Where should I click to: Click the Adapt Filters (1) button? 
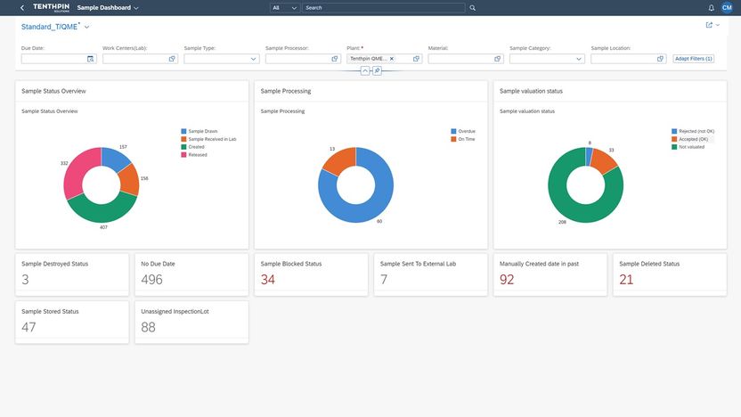[693, 59]
